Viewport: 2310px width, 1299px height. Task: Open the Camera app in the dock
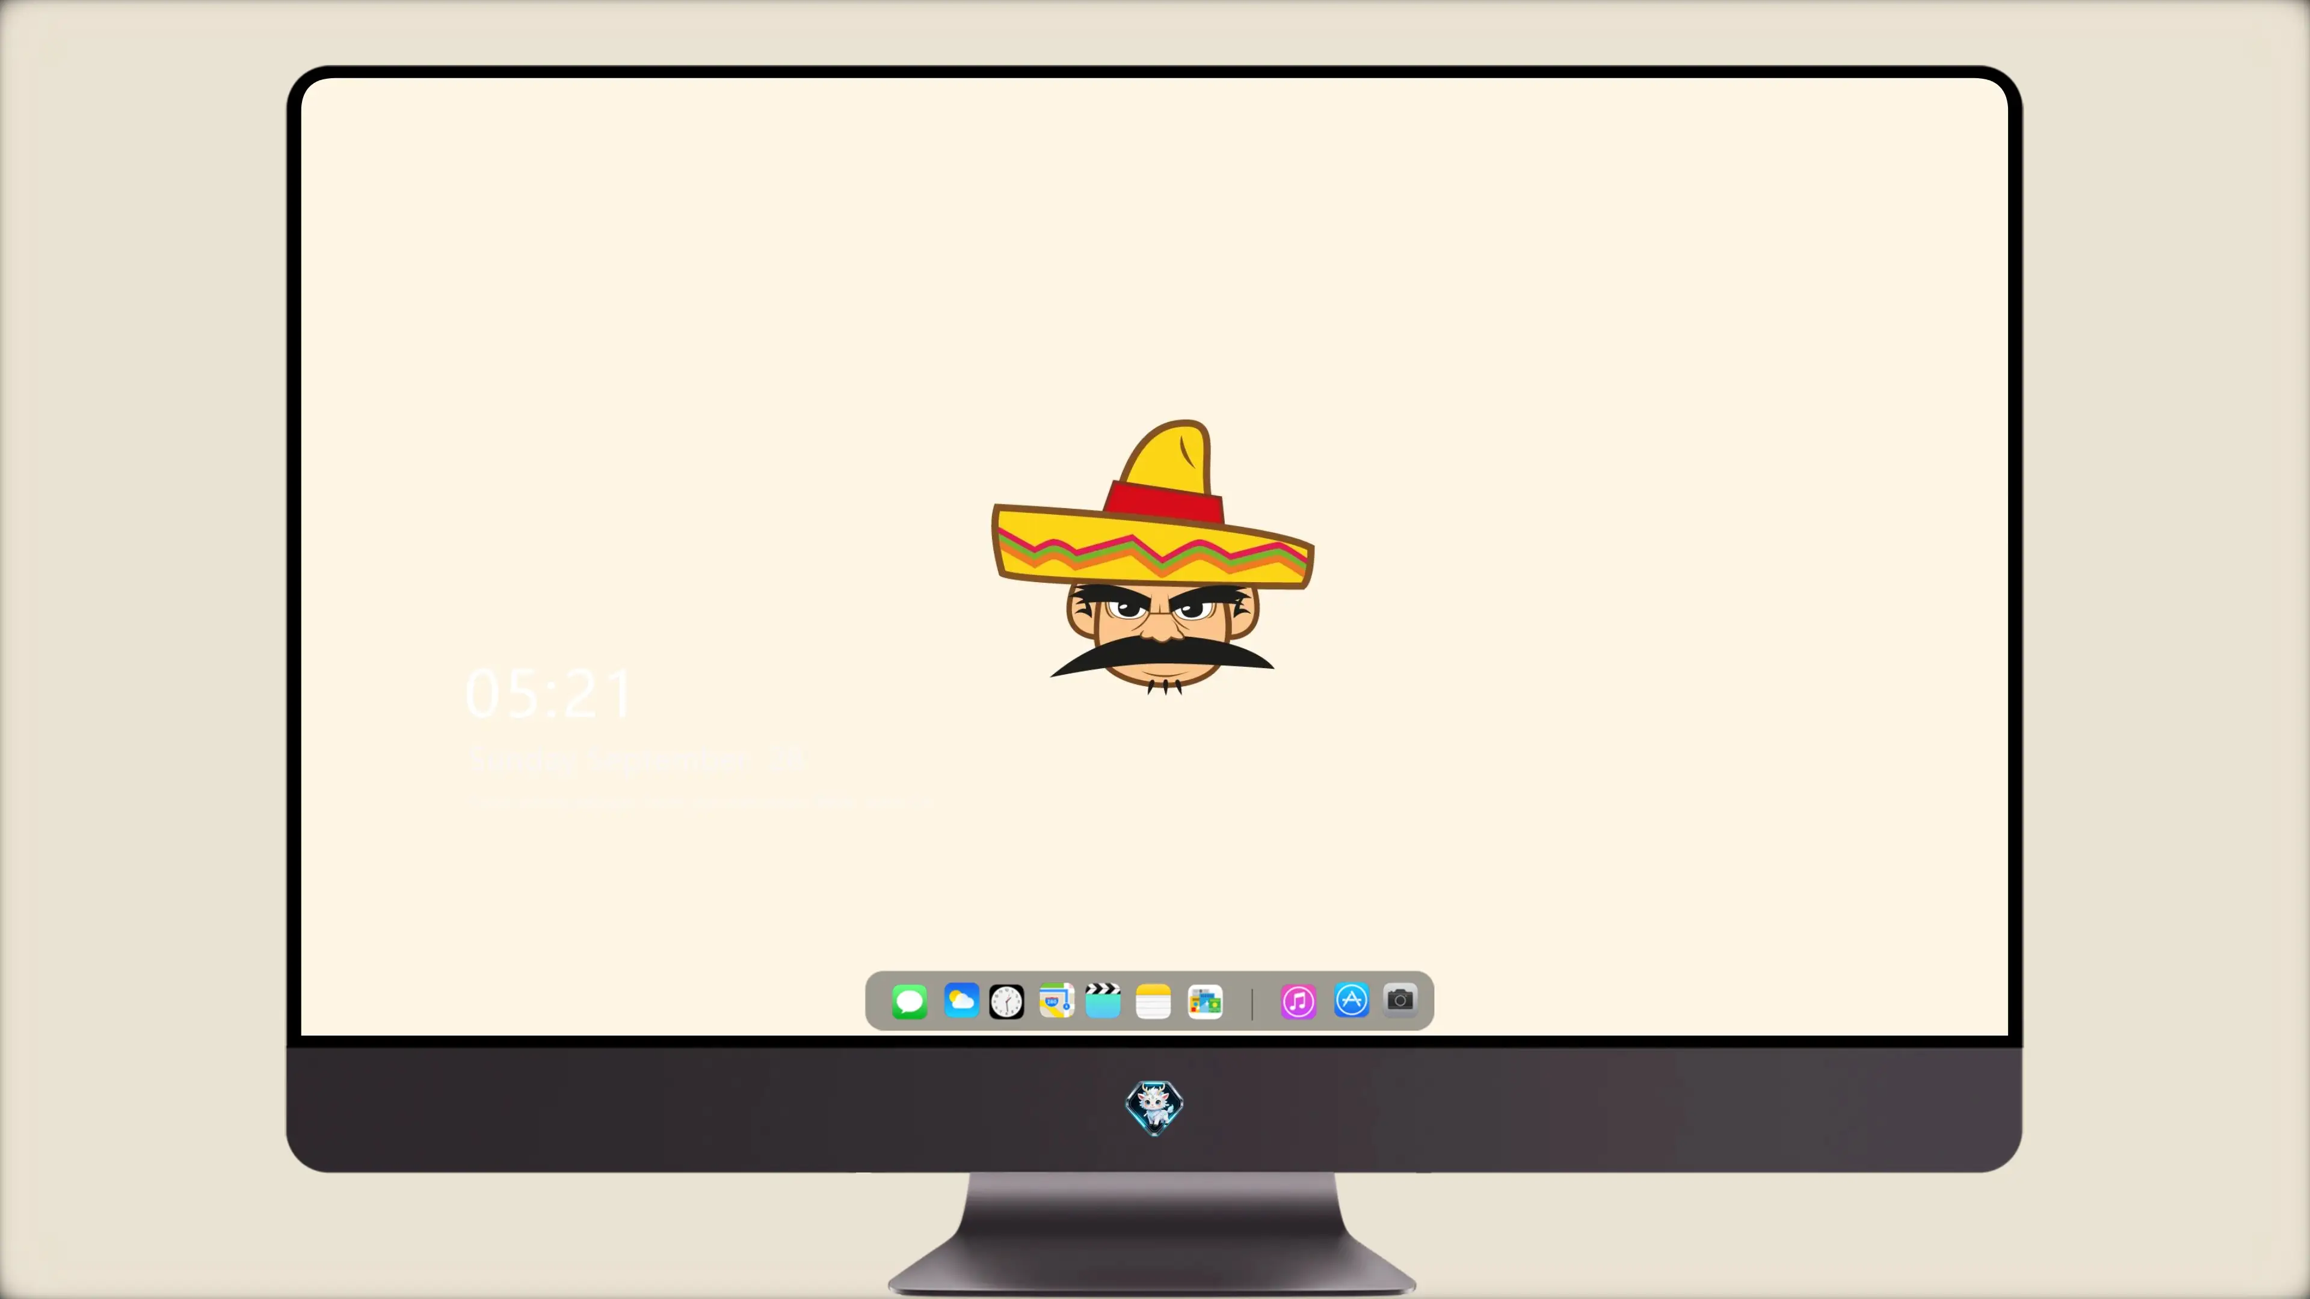coord(1400,1000)
